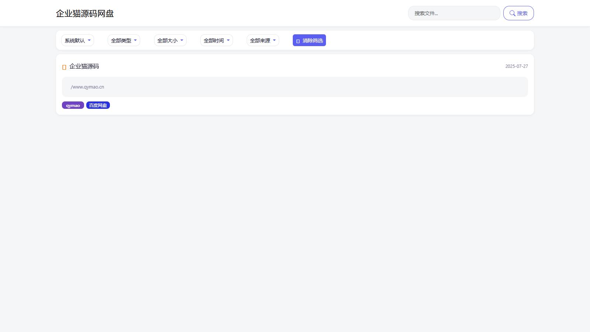Image resolution: width=590 pixels, height=332 pixels.
Task: Open the 全部来源 source dropdown
Action: pyautogui.click(x=263, y=41)
